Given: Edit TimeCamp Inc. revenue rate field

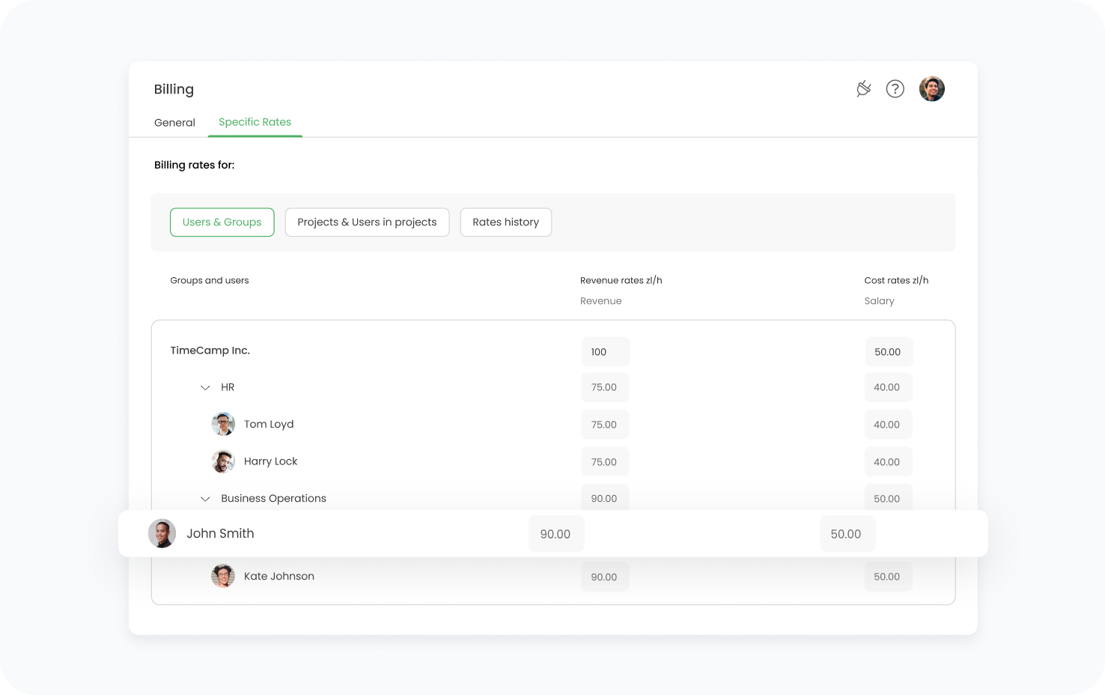Looking at the screenshot, I should tap(605, 352).
